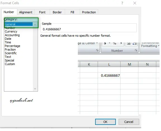
Task: Open the Merge & Center dropdown arrow
Action: (97, 43)
